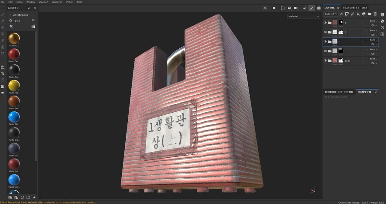Add new asset with plus icon
This screenshot has width=386, height=204.
point(34,197)
